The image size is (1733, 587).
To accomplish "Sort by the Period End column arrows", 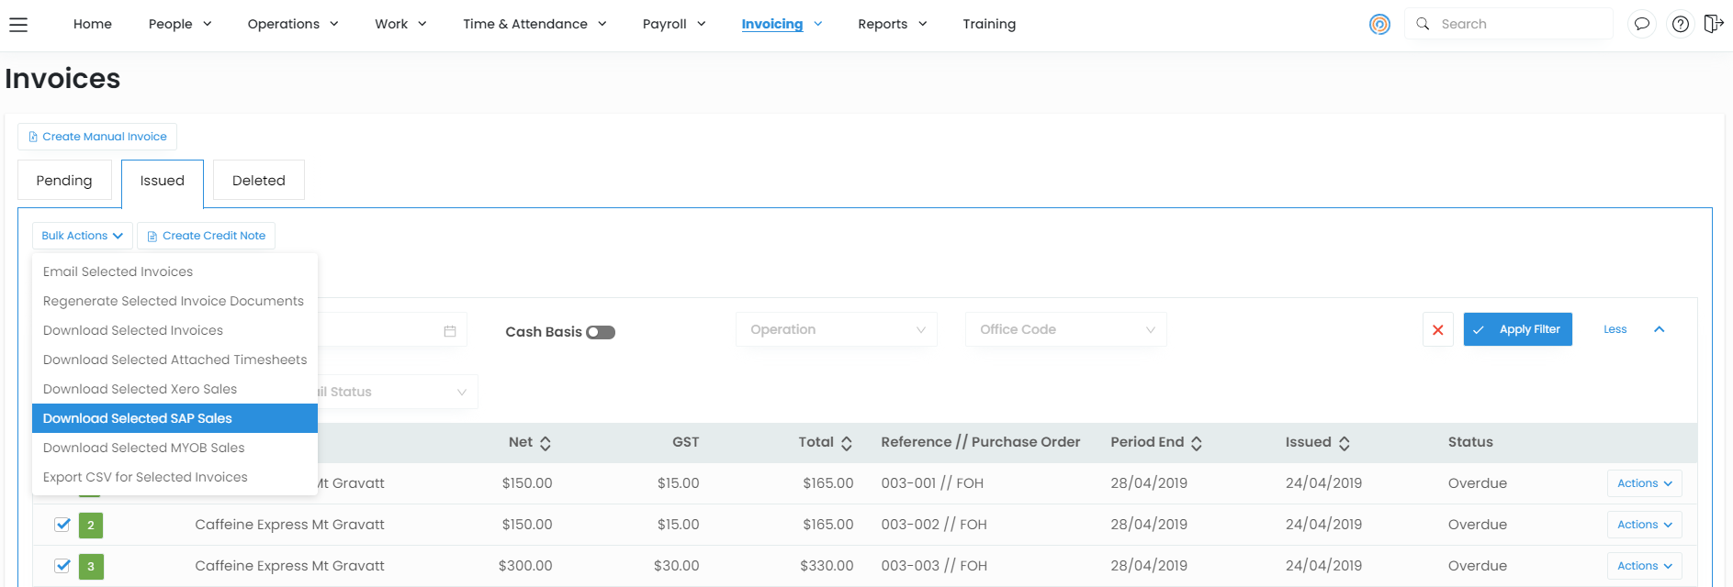I will [1197, 443].
